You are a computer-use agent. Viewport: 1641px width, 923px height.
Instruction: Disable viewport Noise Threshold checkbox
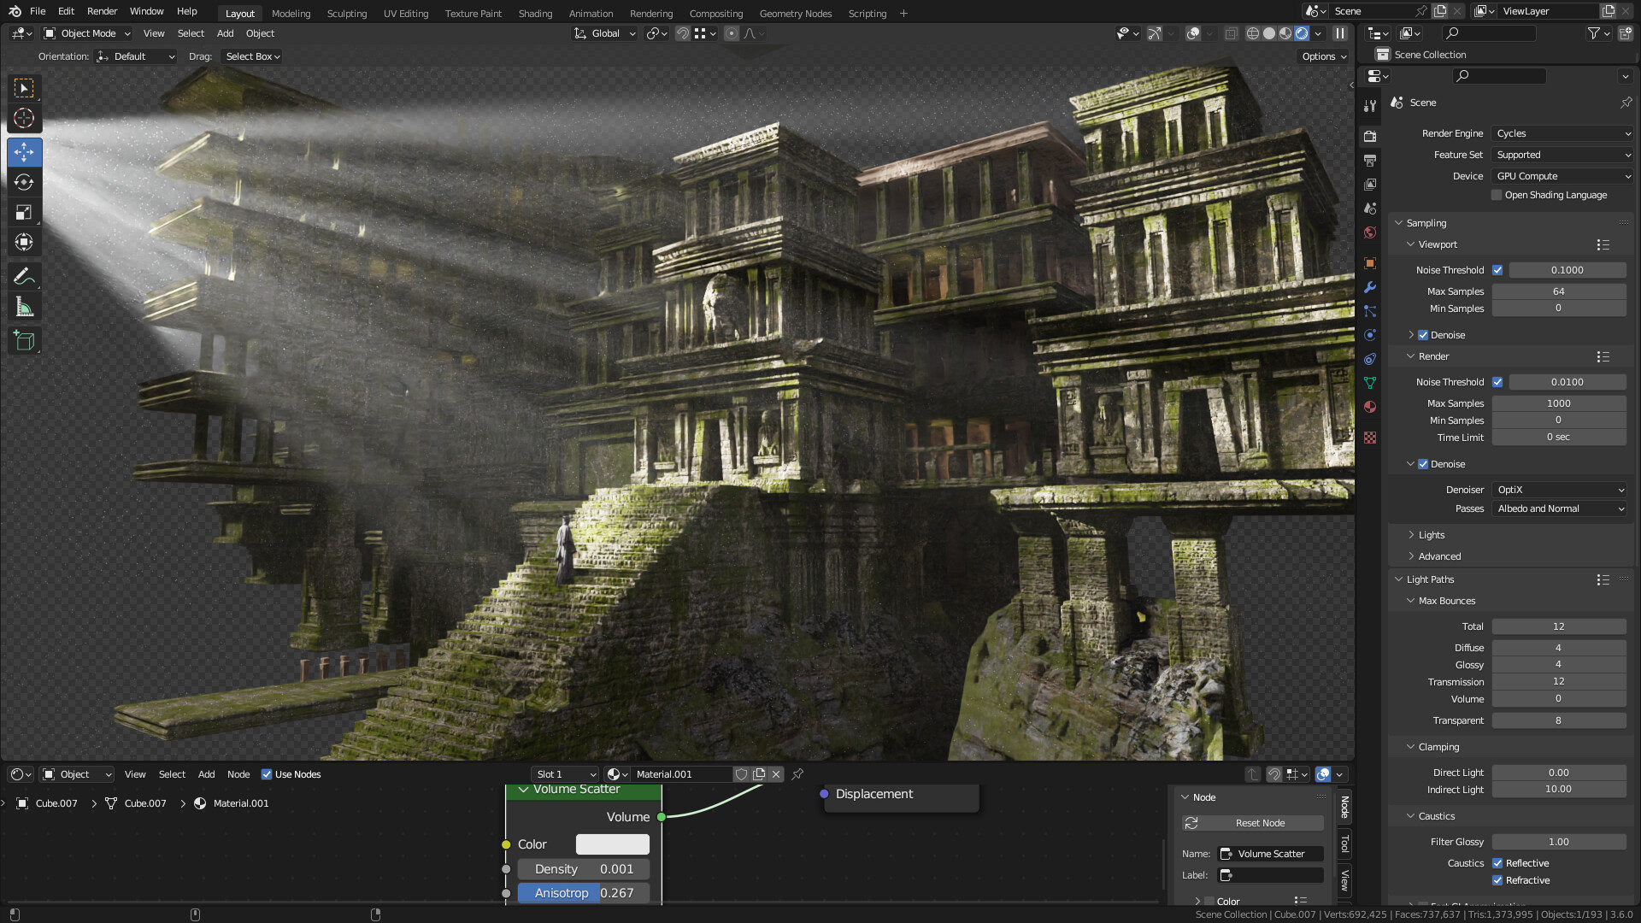point(1497,270)
